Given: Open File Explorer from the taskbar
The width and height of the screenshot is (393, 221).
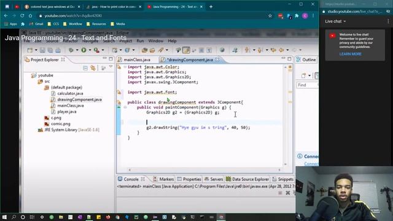Looking at the screenshot, I should [x=61, y=217].
